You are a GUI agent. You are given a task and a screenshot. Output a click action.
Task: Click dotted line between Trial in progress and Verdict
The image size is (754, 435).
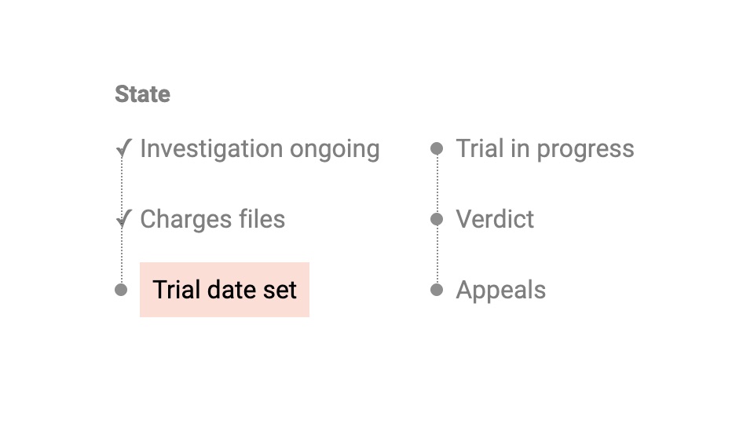pyautogui.click(x=437, y=184)
